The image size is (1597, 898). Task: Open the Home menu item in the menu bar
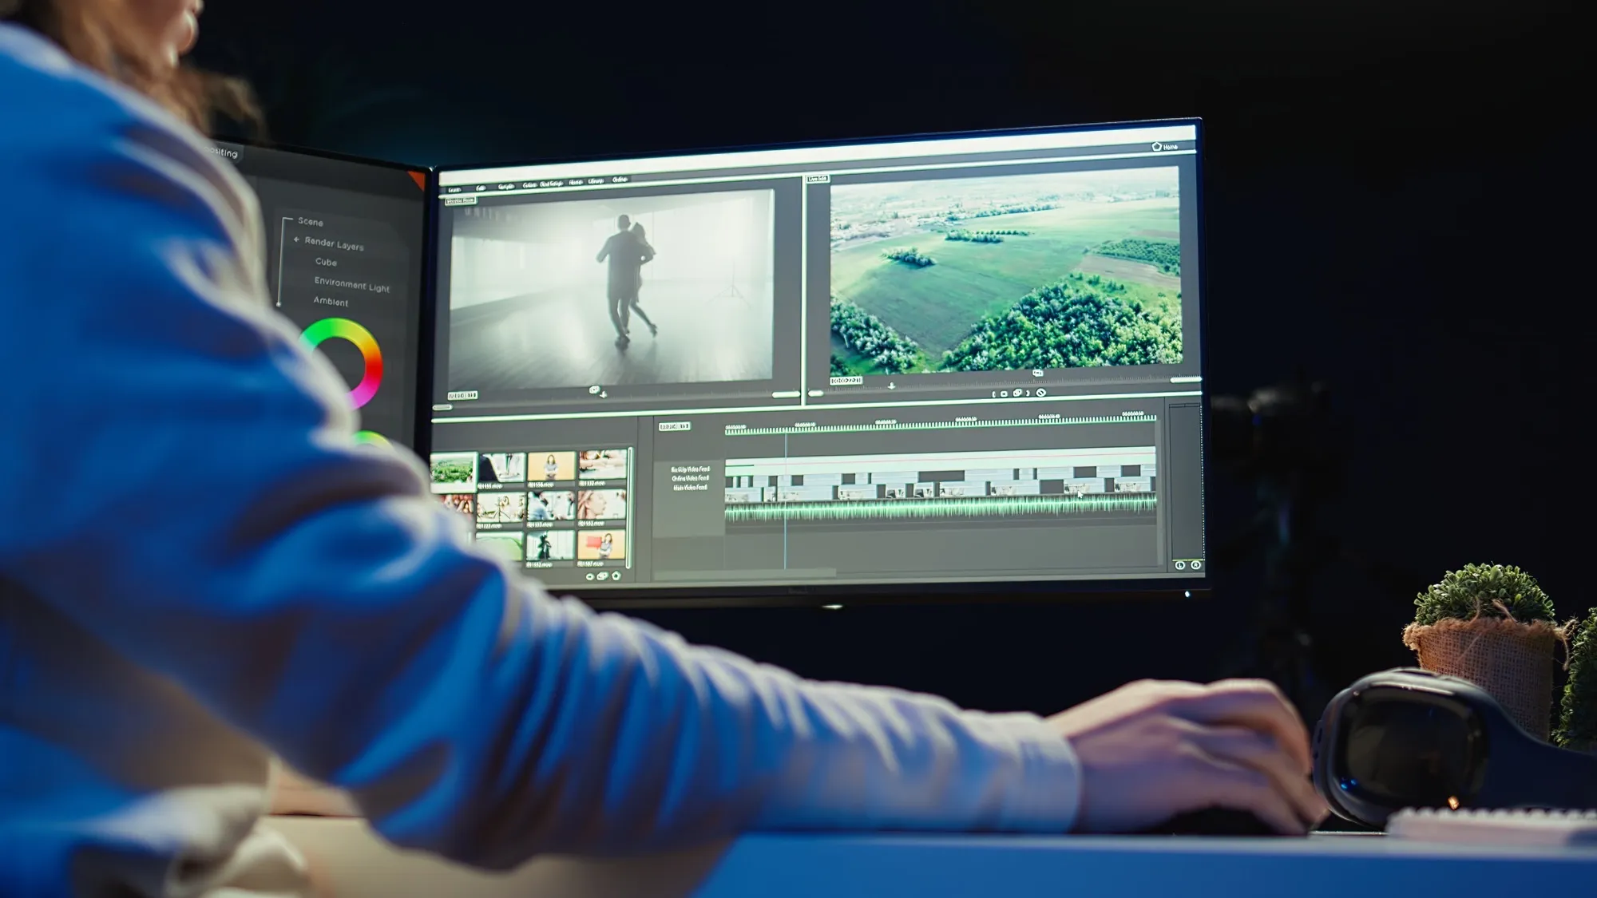click(x=576, y=182)
